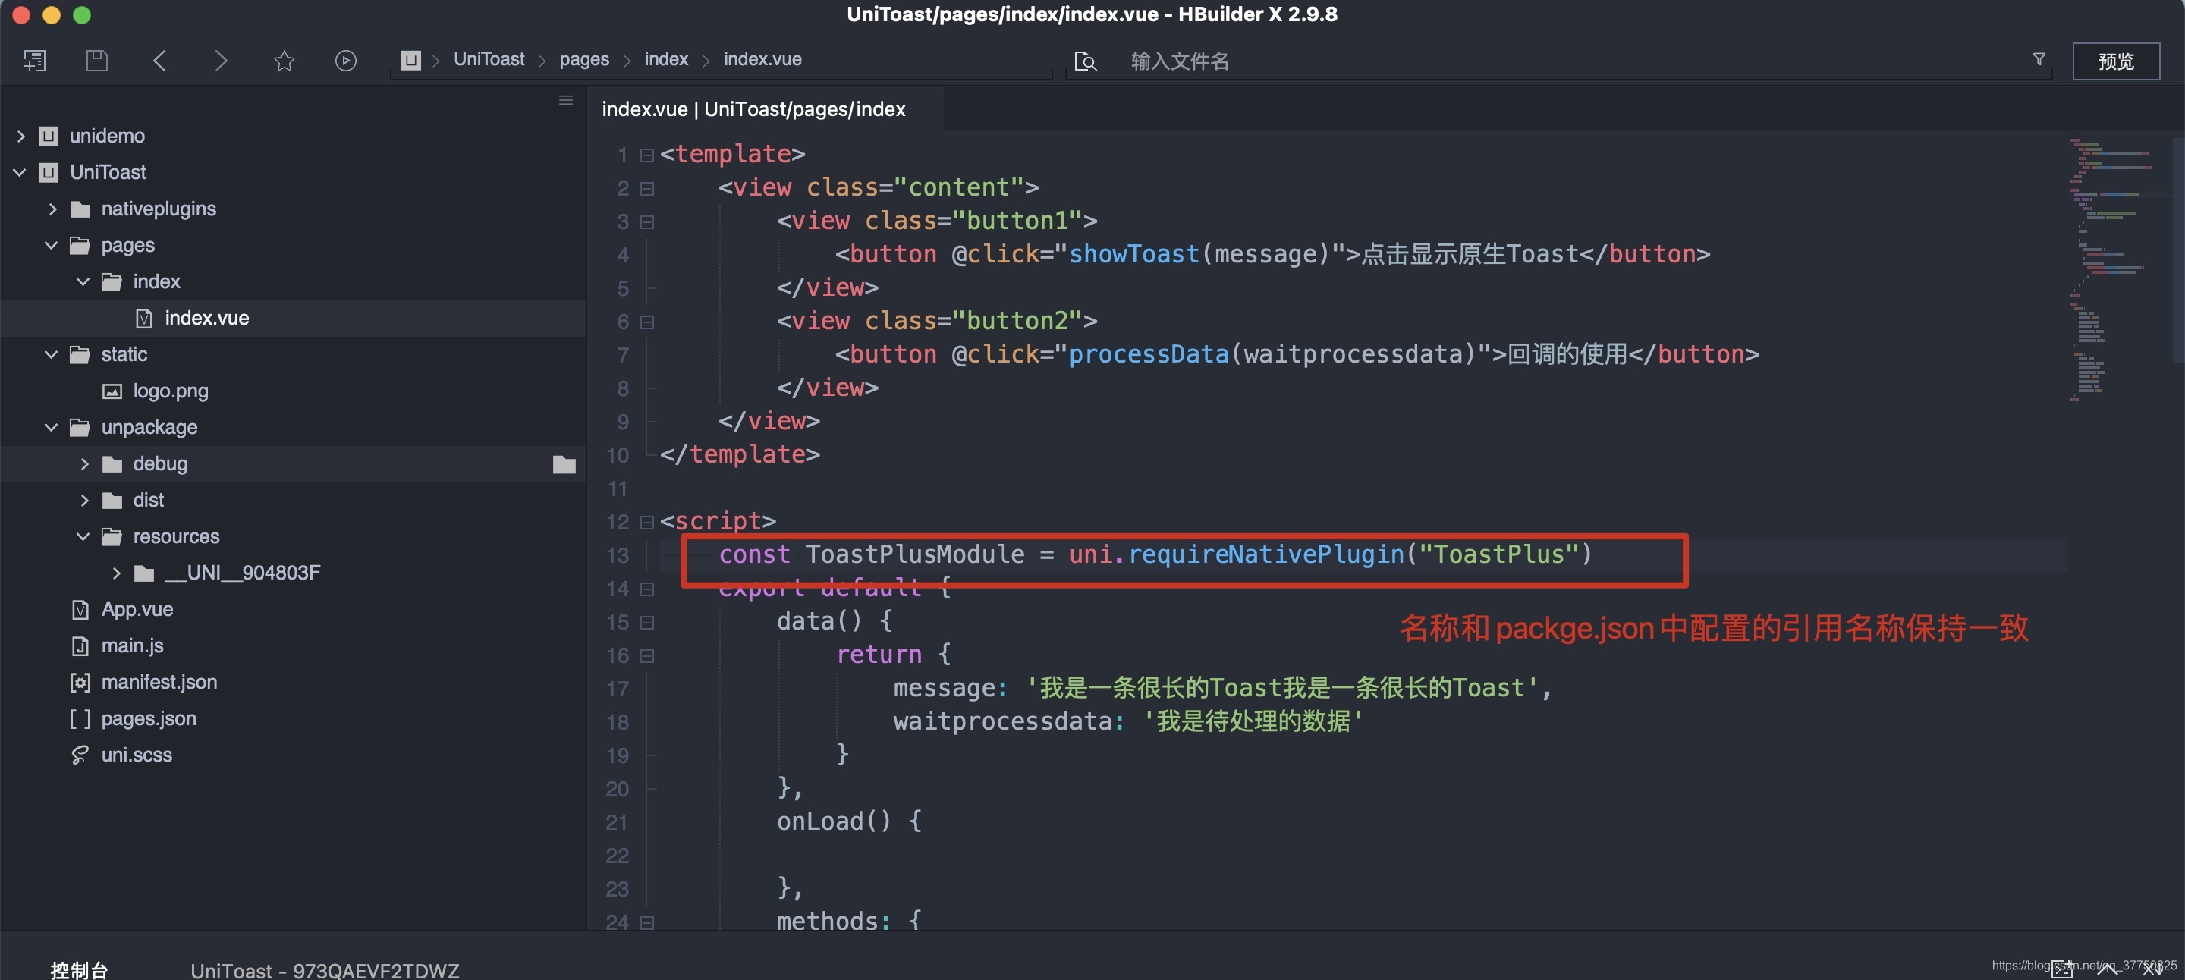Click the new file toolbar icon
This screenshot has height=980, width=2185.
point(35,60)
